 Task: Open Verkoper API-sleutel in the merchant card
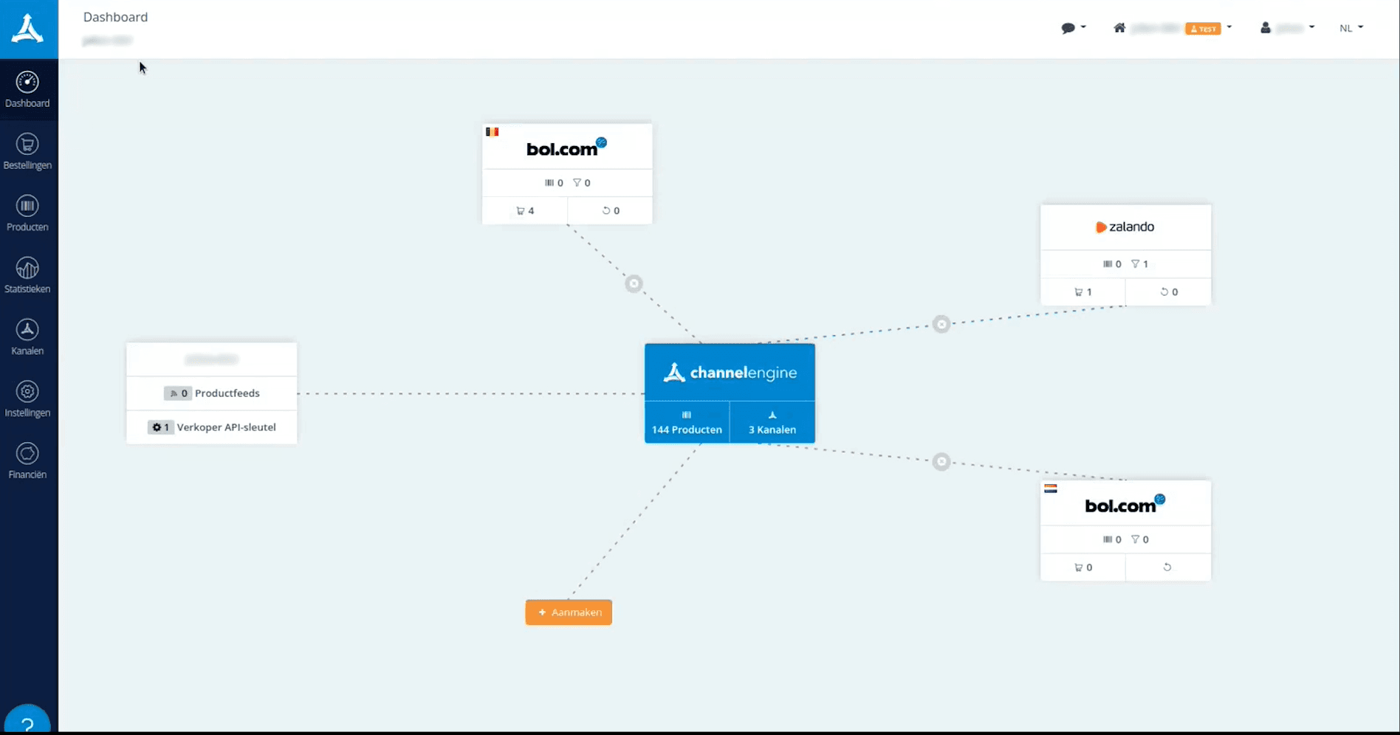pos(212,427)
